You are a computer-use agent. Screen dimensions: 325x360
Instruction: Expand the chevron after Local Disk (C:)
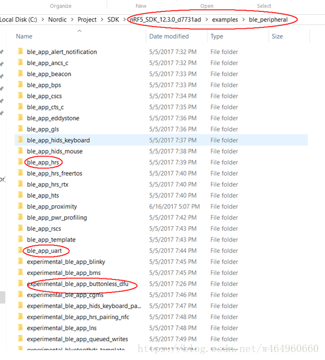pos(42,20)
